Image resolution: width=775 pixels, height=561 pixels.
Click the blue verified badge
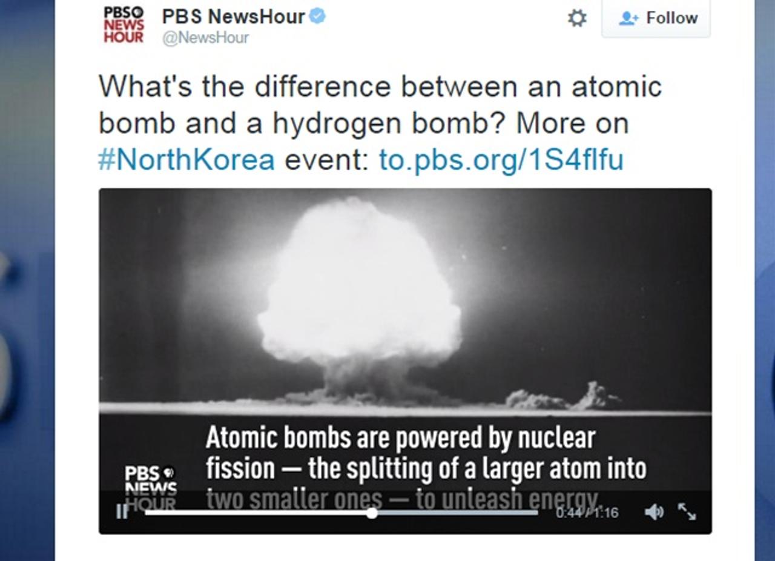click(317, 16)
